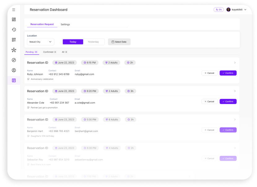
Task: Switch the date toggle to Yesterday
Action: point(93,42)
